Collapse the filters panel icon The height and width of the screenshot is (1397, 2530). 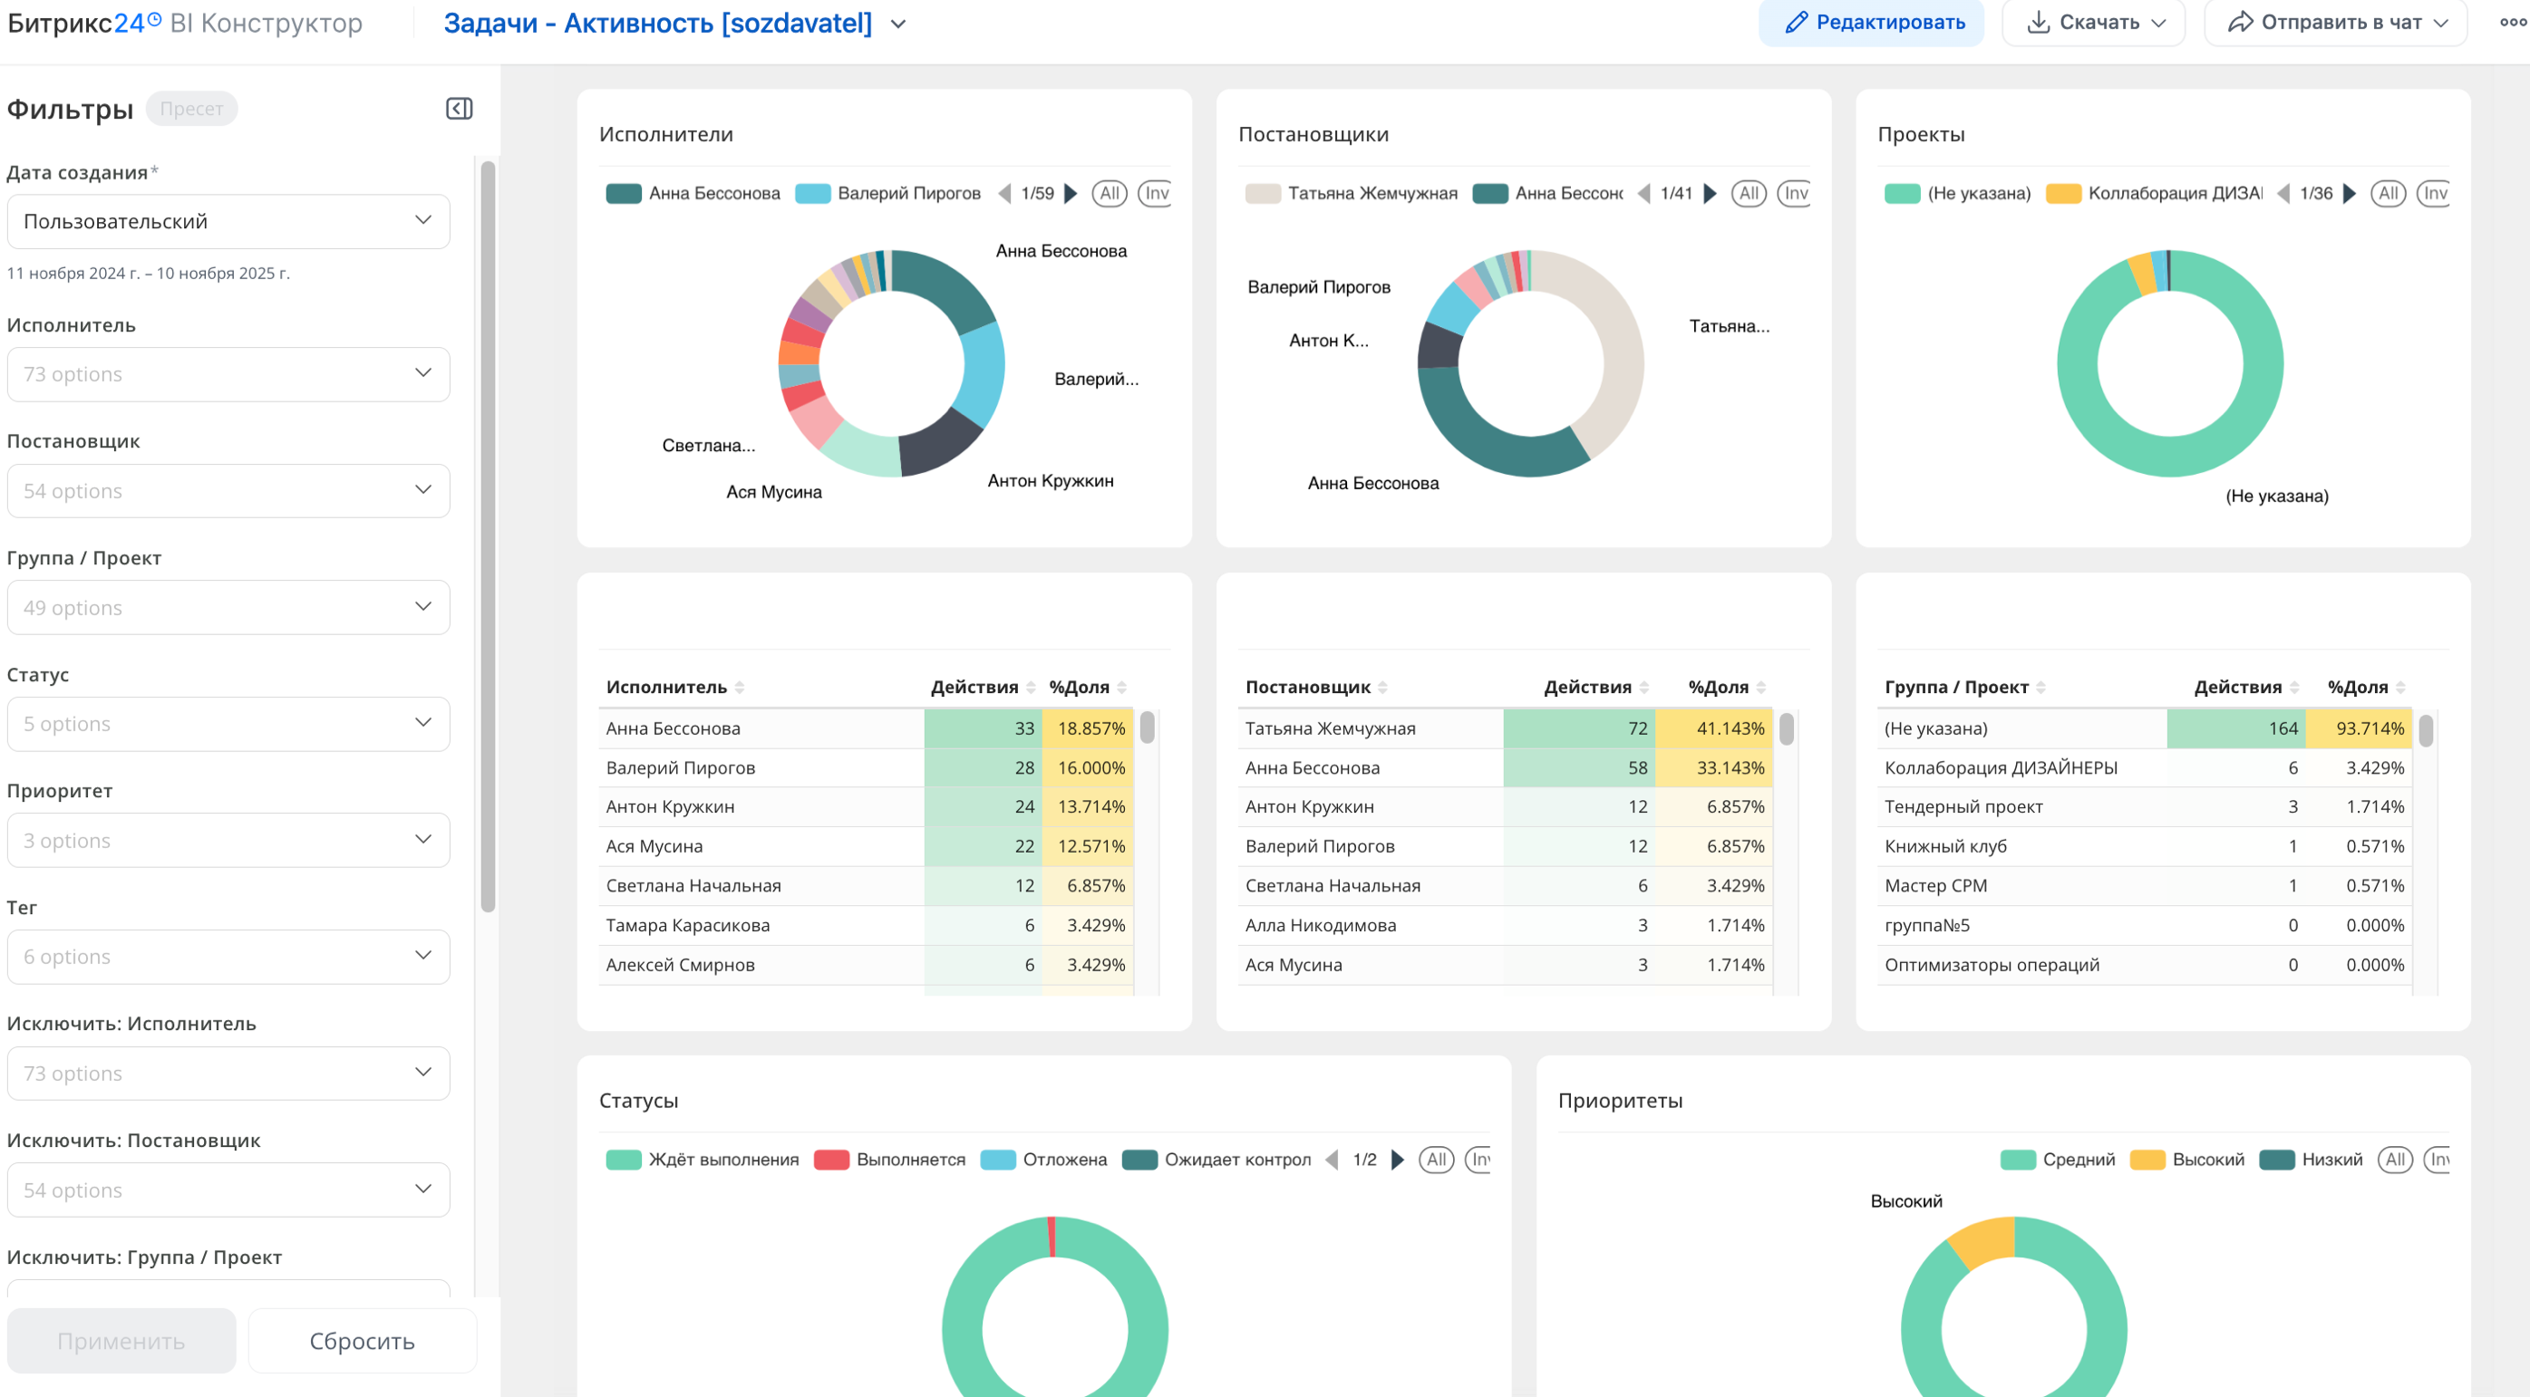click(459, 109)
